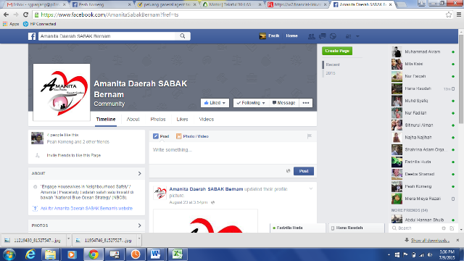The width and height of the screenshot is (464, 261).
Task: Expand the PHOTOS section arrow
Action: 140,225
